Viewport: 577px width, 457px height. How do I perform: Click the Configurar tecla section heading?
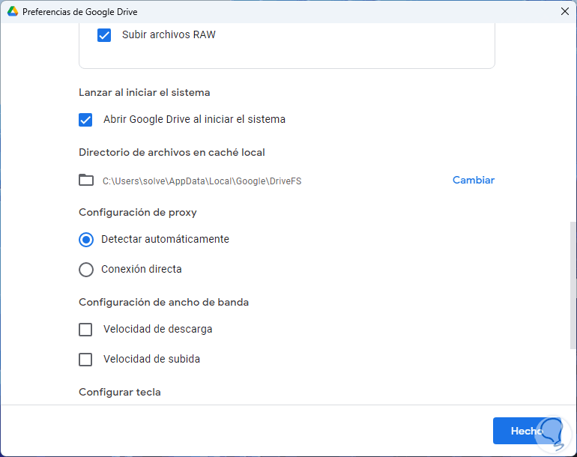coord(120,392)
